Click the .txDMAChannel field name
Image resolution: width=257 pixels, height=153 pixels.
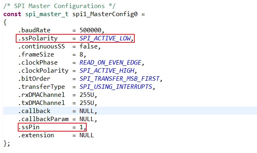(42, 103)
